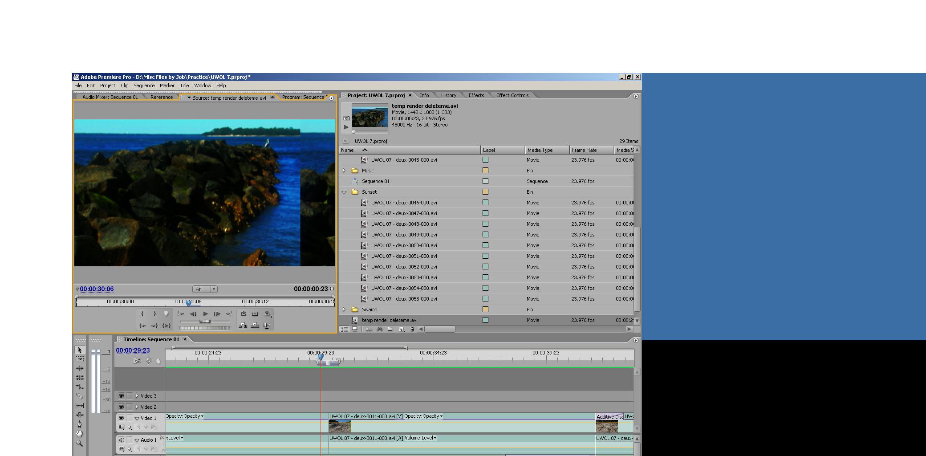The width and height of the screenshot is (926, 456).
Task: Collapse the Sunset bin
Action: click(344, 192)
